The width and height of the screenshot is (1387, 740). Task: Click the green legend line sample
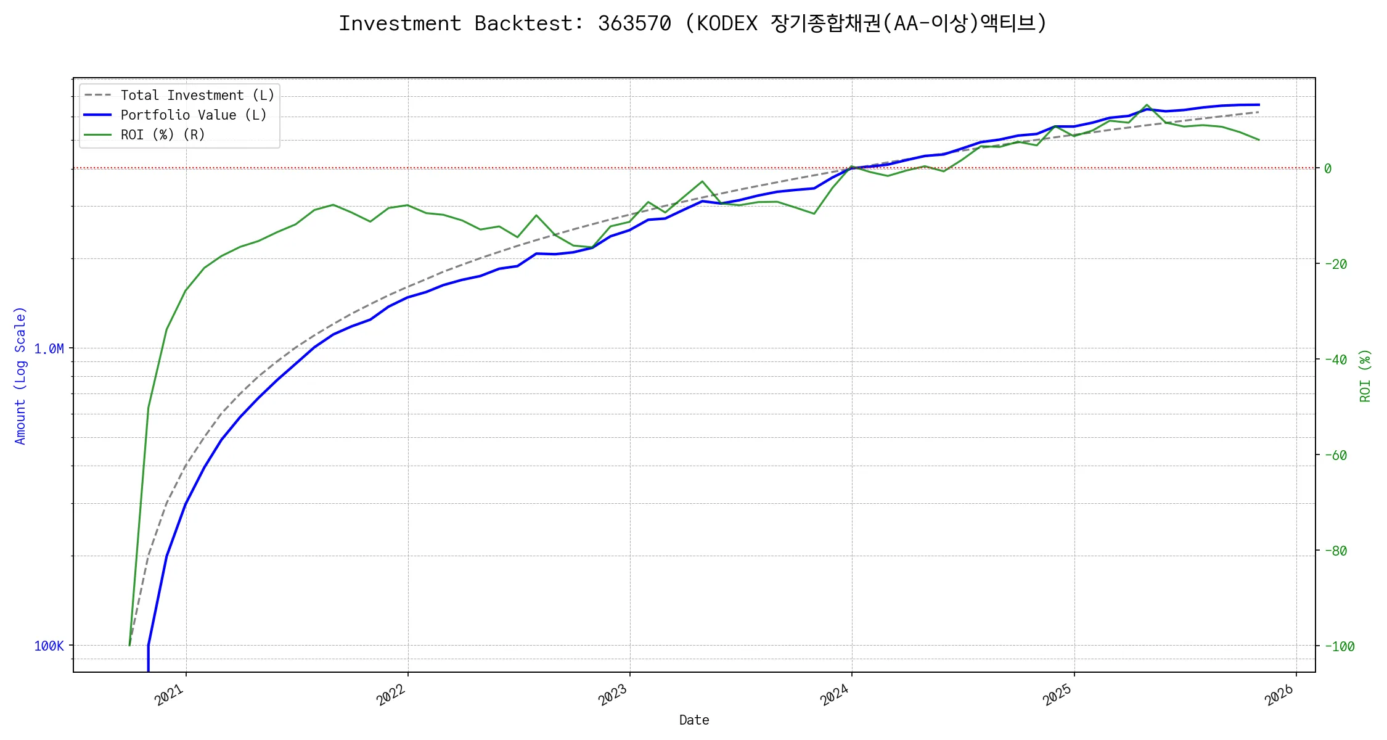pos(98,135)
